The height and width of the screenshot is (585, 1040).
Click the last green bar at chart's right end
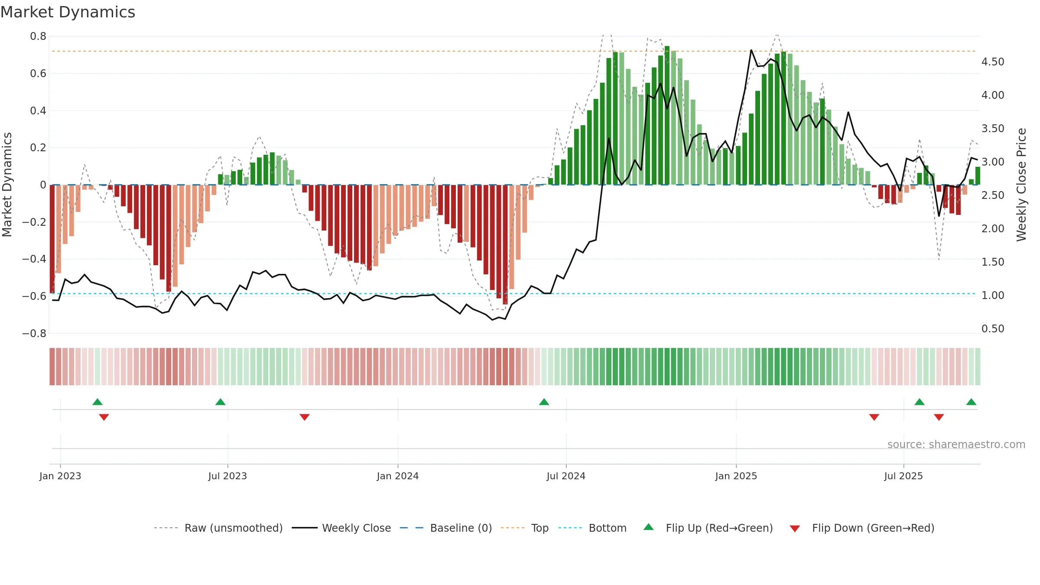[x=978, y=176]
